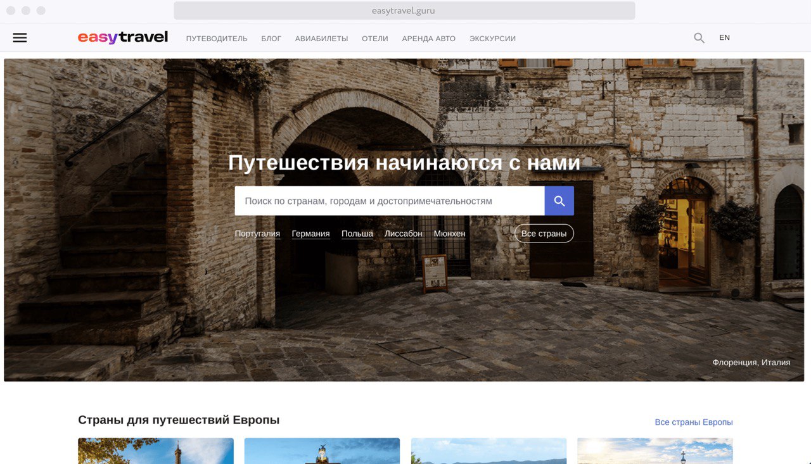Select the Мюнхен quick link

[x=450, y=234]
